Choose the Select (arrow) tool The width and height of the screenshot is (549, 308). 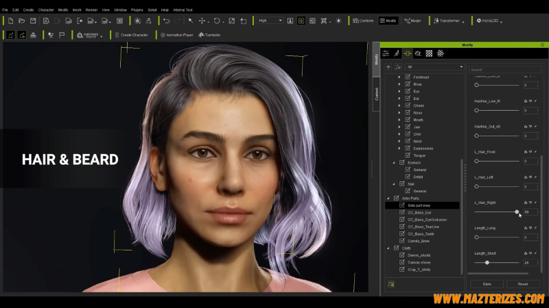click(191, 21)
